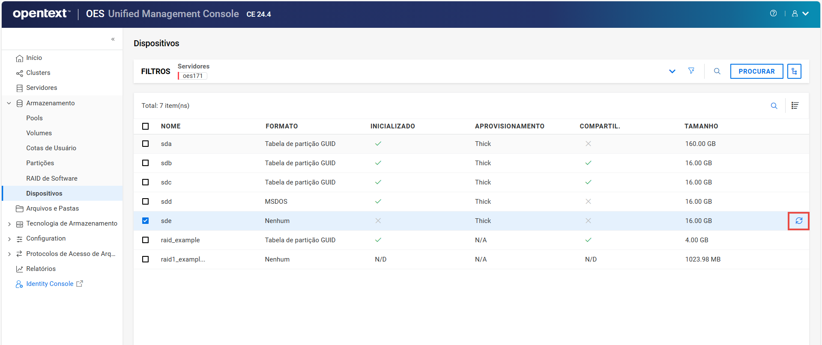The width and height of the screenshot is (822, 345).
Task: Open RAID de Software menu item
Action: tap(51, 178)
